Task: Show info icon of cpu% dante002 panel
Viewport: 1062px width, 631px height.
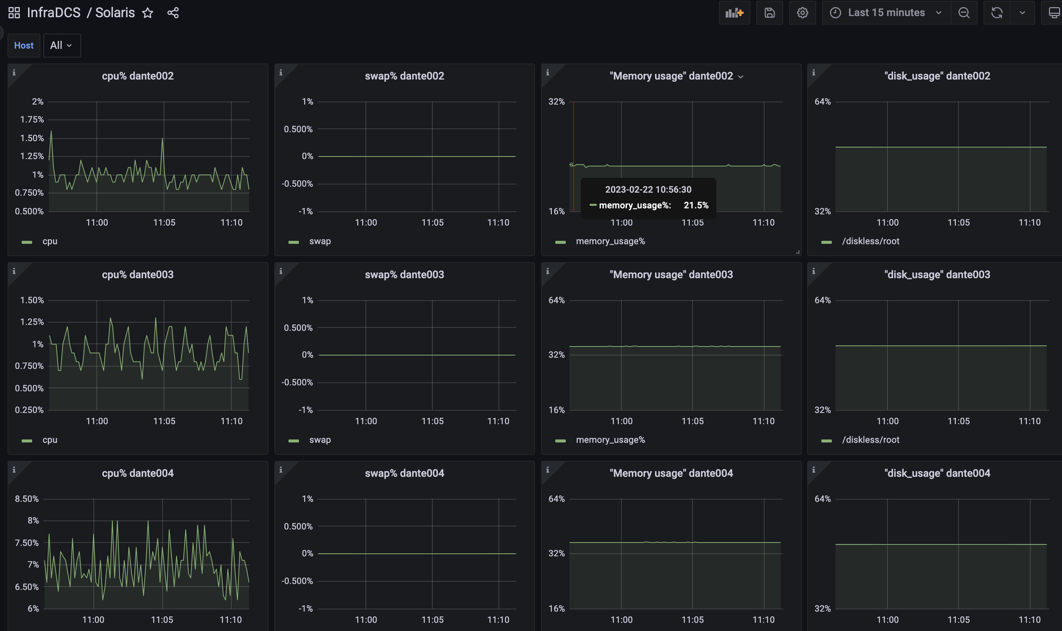Action: click(x=14, y=73)
